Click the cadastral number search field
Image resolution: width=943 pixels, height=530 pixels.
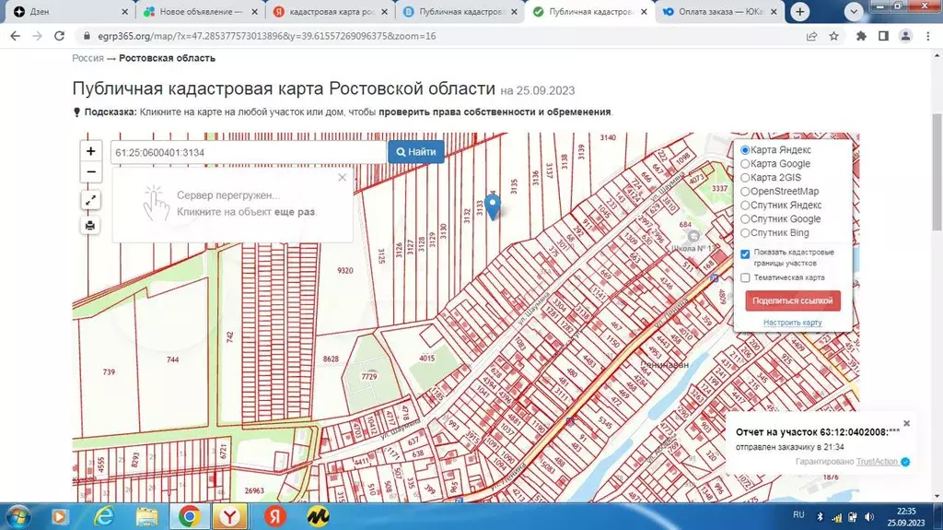[x=247, y=152]
